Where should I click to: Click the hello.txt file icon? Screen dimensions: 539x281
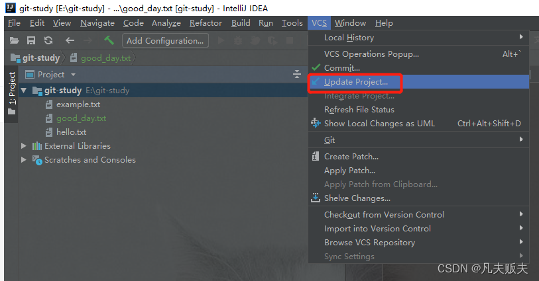tap(49, 132)
